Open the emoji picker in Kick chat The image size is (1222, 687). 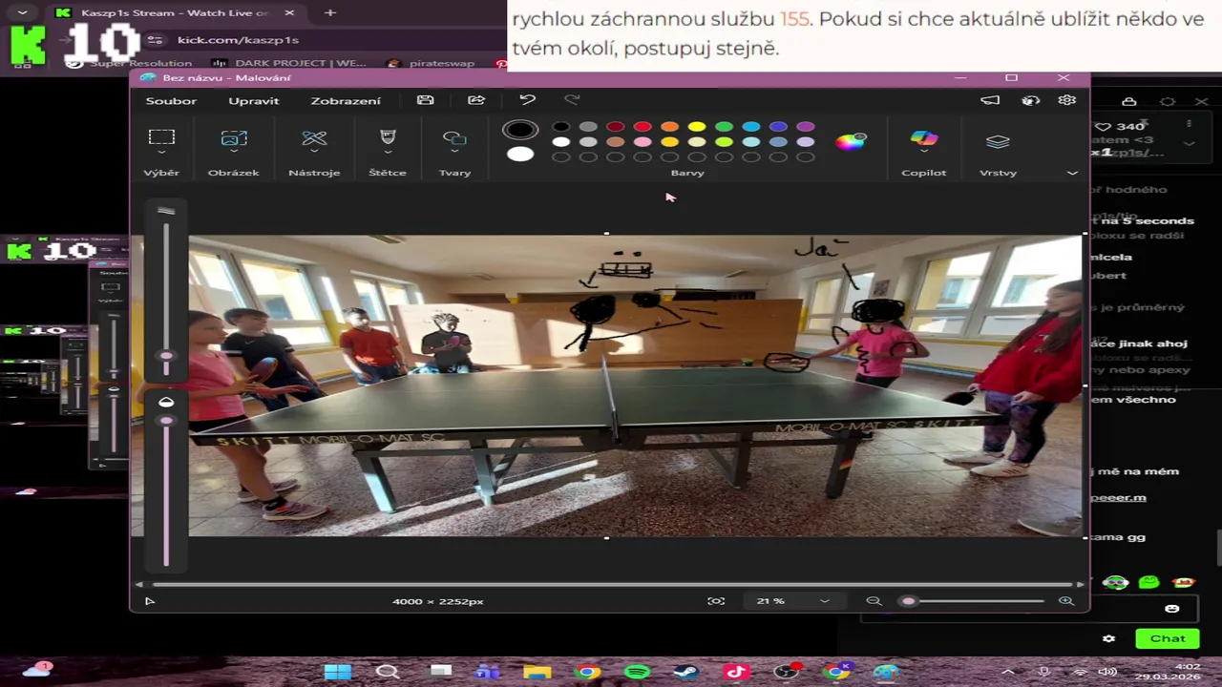point(1172,609)
